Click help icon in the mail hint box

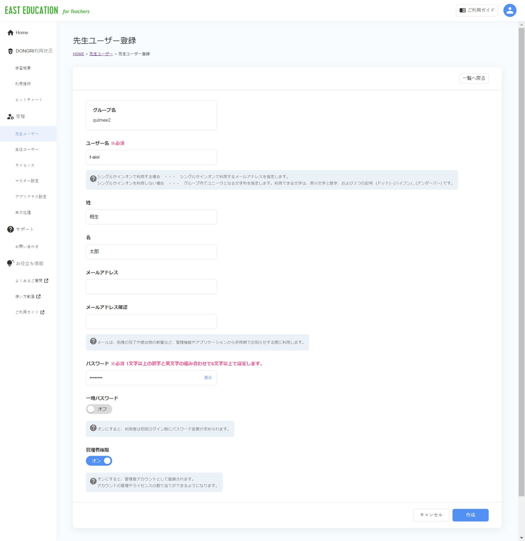point(93,341)
